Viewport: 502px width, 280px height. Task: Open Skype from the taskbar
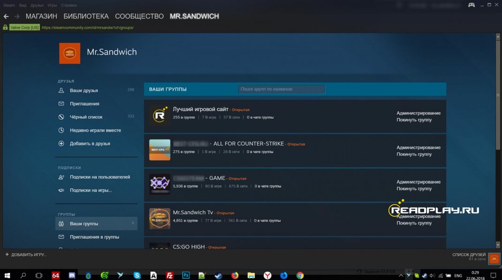pyautogui.click(x=137, y=275)
